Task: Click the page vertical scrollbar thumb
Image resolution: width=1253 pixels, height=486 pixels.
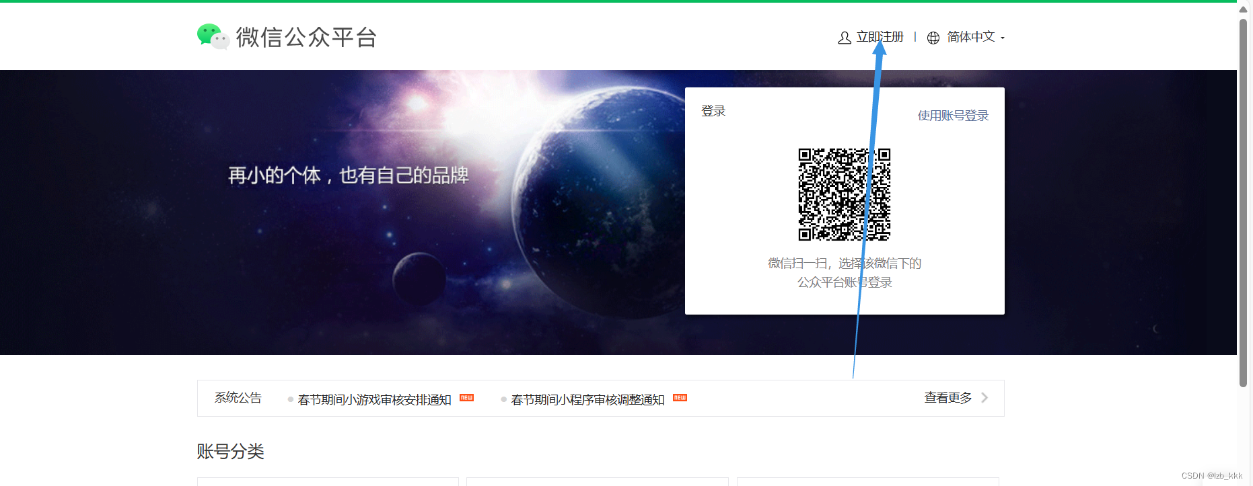Action: tap(1244, 202)
